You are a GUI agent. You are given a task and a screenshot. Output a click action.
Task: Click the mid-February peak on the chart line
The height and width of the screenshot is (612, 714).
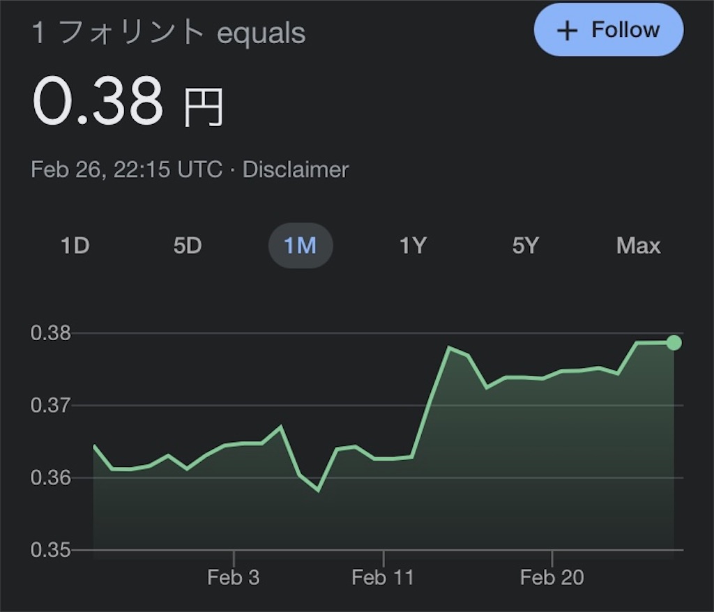click(x=449, y=347)
